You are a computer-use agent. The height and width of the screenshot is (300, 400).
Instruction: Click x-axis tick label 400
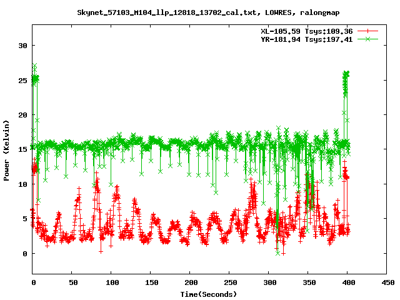point(349,282)
